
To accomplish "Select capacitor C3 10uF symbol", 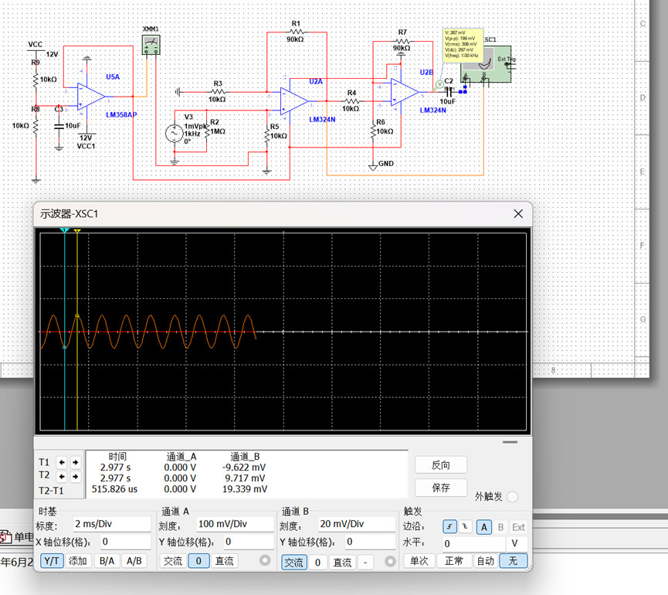I will pos(59,126).
